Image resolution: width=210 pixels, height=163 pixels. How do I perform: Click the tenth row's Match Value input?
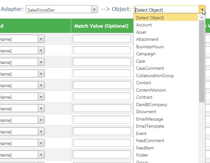(102, 143)
